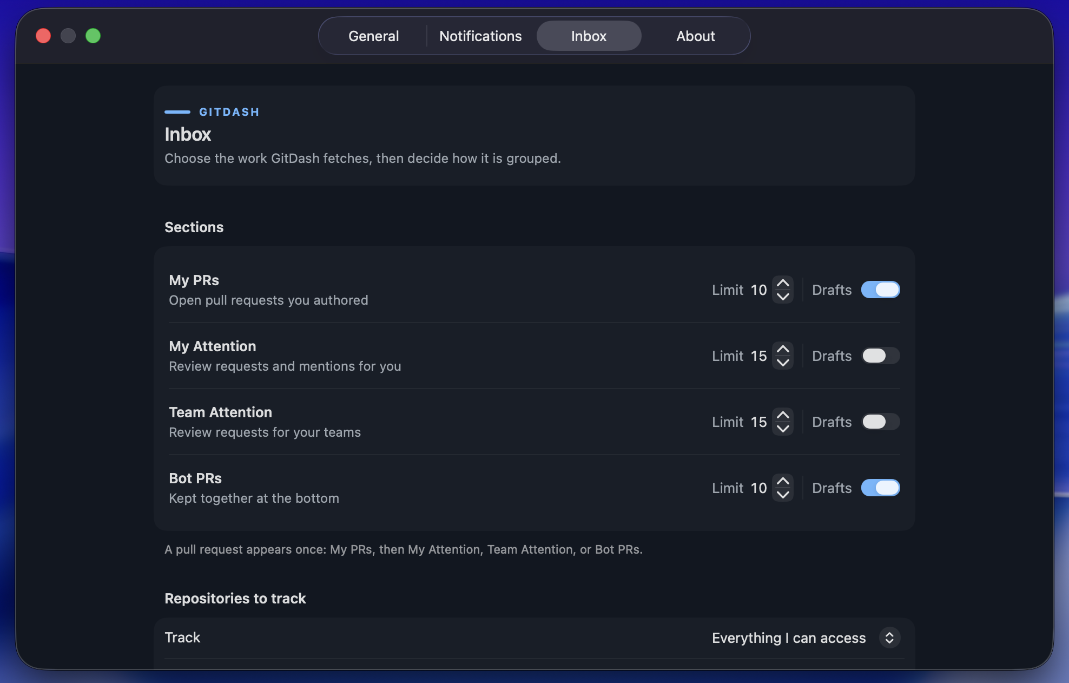The image size is (1069, 683).
Task: Go to the About tab
Action: pos(695,36)
